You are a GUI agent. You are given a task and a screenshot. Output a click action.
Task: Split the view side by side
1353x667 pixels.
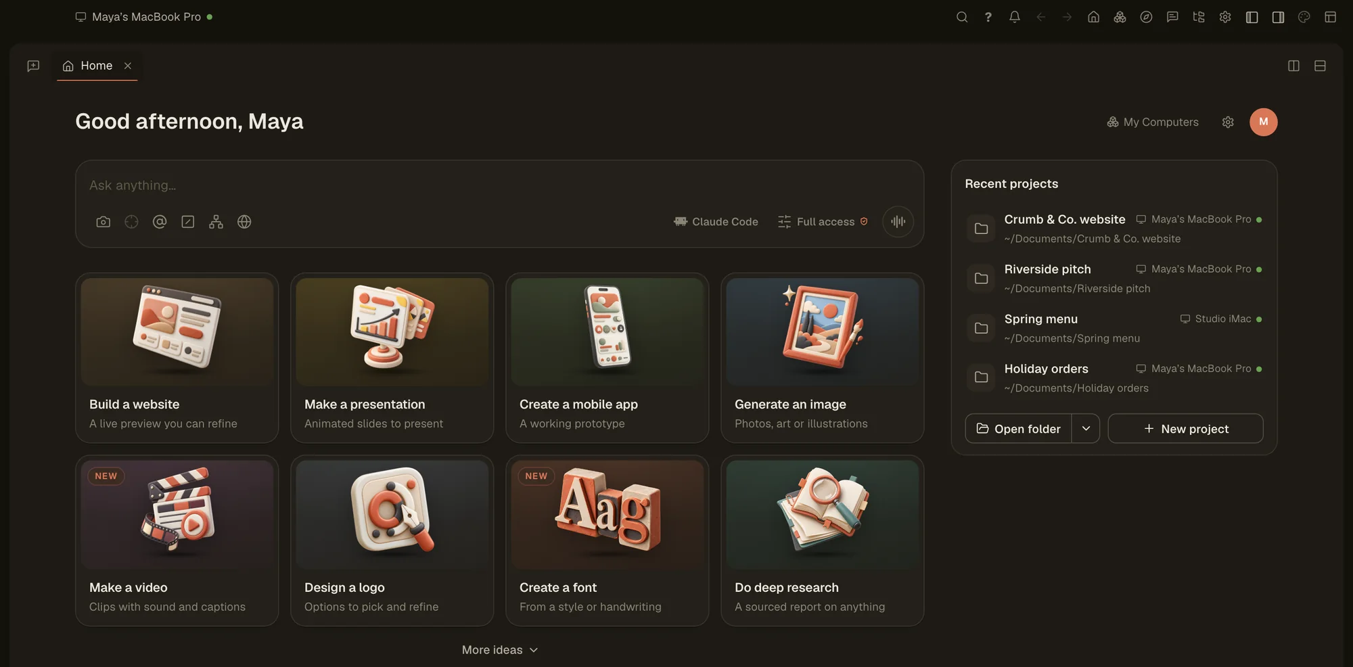click(1293, 66)
